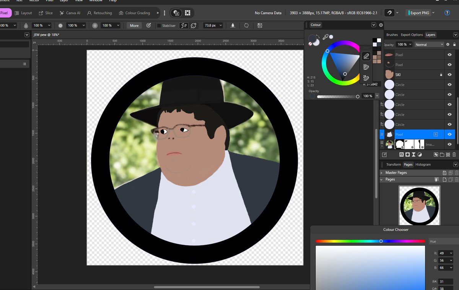Click the More button in brush toolbar
The image size is (459, 290).
(x=134, y=26)
